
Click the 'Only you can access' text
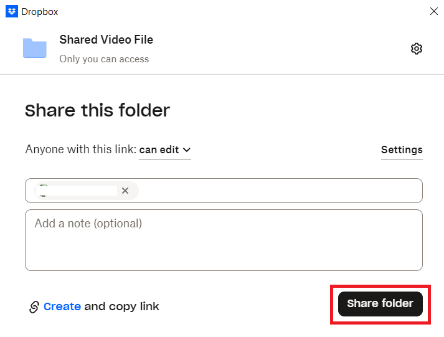pyautogui.click(x=104, y=59)
